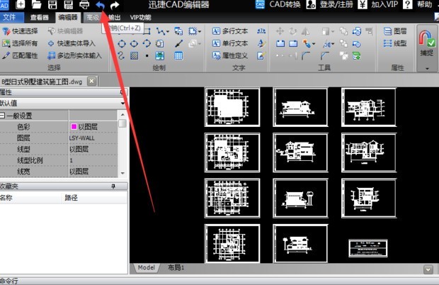439x285 pixels.
Task: Switch to the Model tab
Action: click(146, 267)
